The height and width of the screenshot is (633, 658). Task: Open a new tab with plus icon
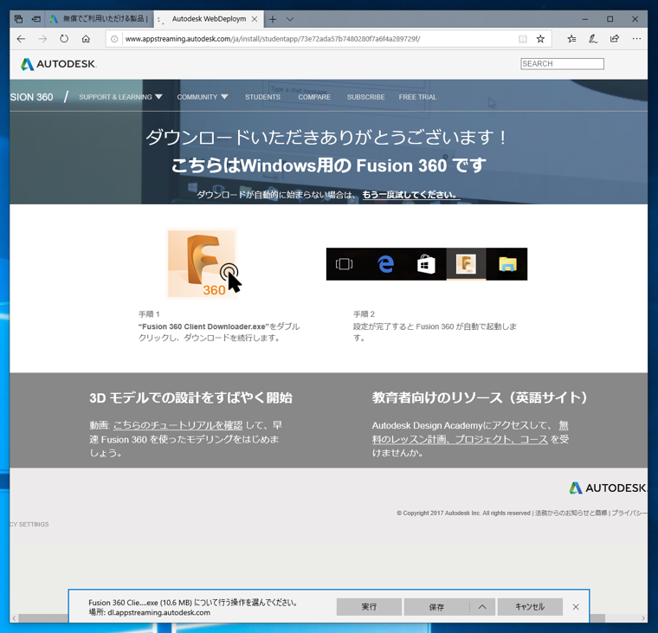pyautogui.click(x=273, y=19)
